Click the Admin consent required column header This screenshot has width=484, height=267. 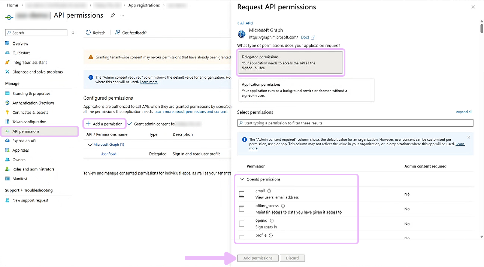(426, 166)
